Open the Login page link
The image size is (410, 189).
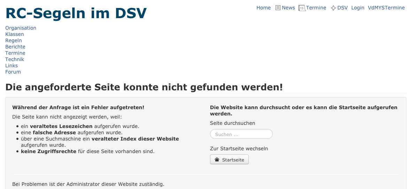point(358,8)
